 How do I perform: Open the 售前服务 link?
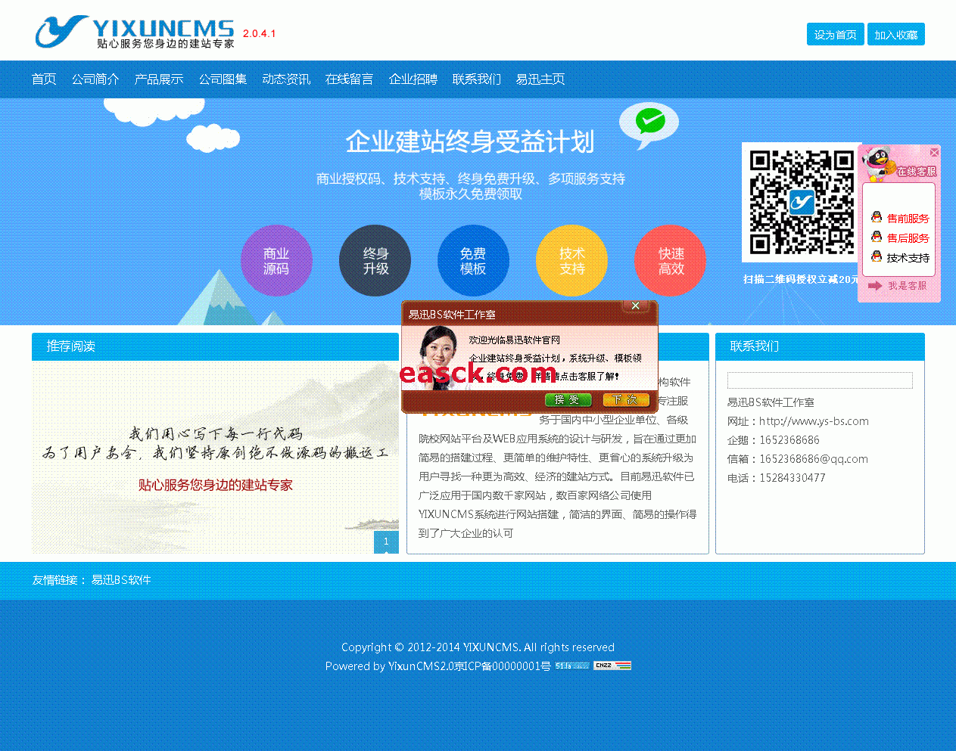click(908, 219)
